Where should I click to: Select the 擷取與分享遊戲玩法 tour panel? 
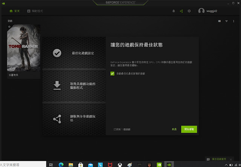tap(74, 119)
